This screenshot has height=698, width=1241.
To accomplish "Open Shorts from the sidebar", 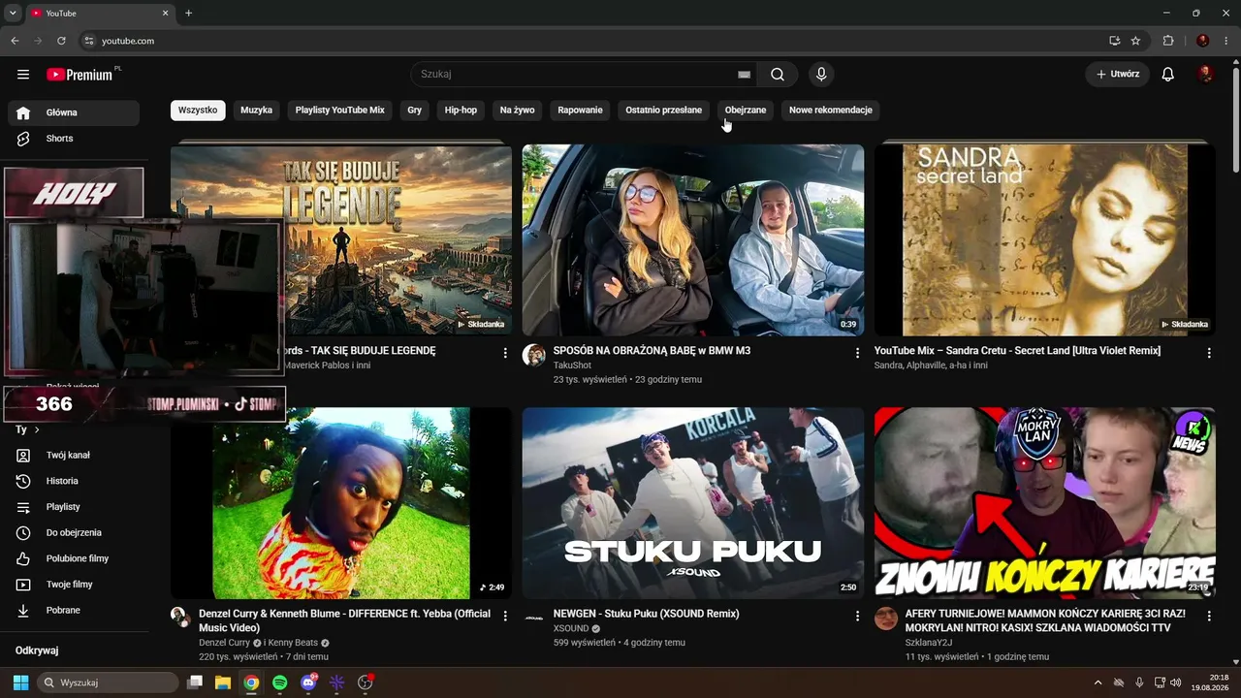I will coord(74,139).
